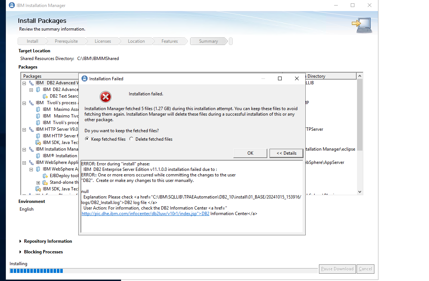Click the IBM Installation Manager title bar icon
Viewport: 429px width, 281px height.
point(12,5)
